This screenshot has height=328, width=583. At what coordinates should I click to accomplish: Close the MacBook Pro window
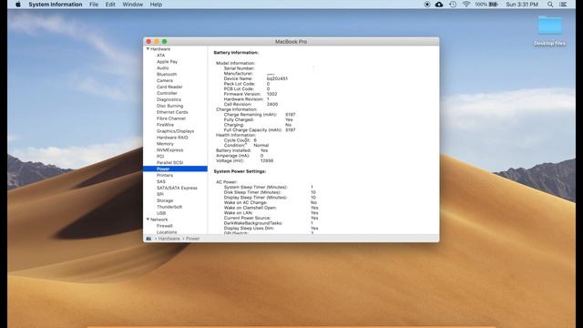(148, 42)
